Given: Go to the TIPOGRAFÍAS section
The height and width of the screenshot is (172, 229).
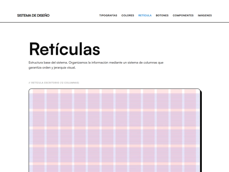Looking at the screenshot, I should pyautogui.click(x=108, y=15).
